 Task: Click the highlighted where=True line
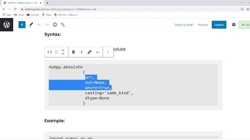[98, 87]
